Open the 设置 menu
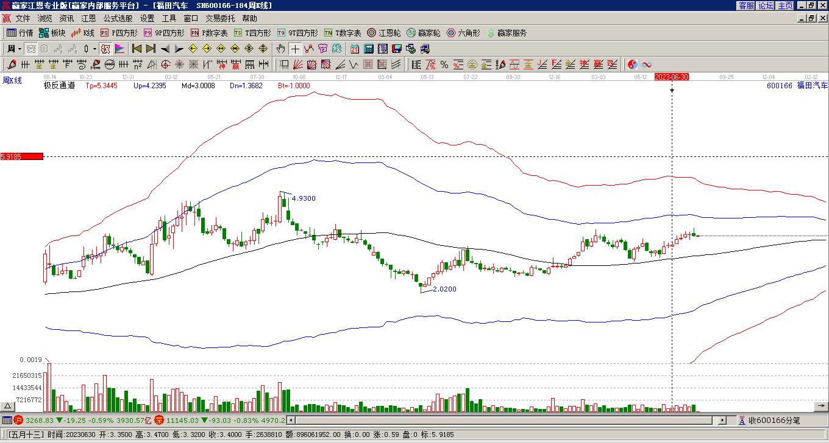Screen dimensions: 829x443 point(147,18)
